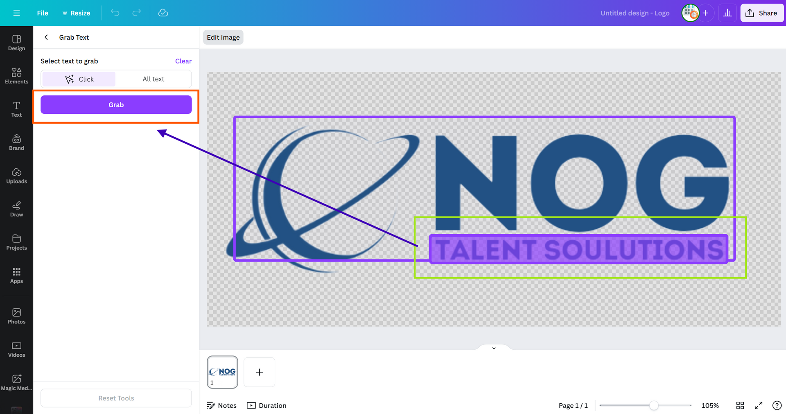Screen dimensions: 786x414
Task: Go back from Grab Text panel
Action: coord(46,37)
